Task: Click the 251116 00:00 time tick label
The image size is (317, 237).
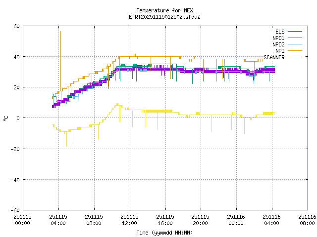Action: click(236, 220)
